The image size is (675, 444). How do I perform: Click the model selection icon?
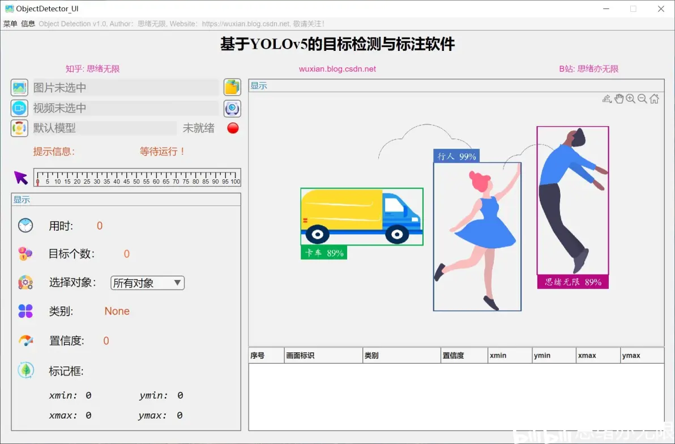tap(19, 128)
